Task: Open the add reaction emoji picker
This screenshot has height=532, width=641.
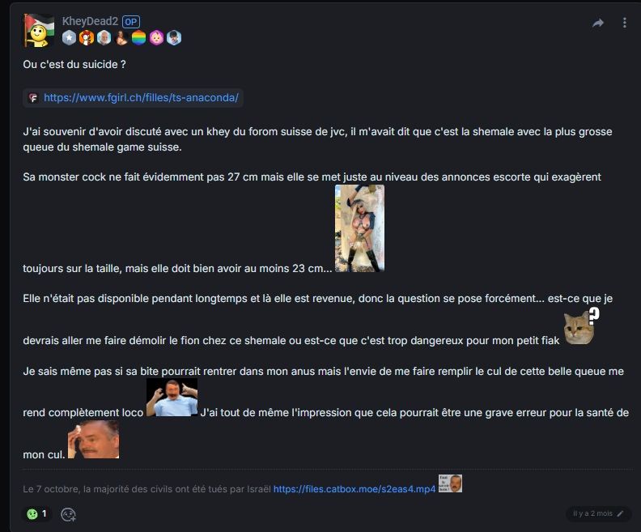Action: pyautogui.click(x=68, y=514)
